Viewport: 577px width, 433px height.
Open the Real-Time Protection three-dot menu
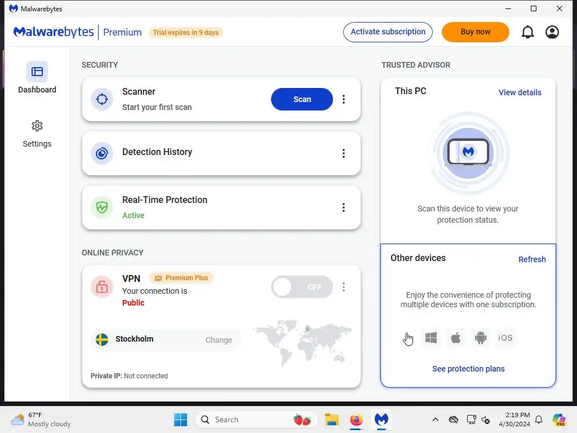[343, 207]
